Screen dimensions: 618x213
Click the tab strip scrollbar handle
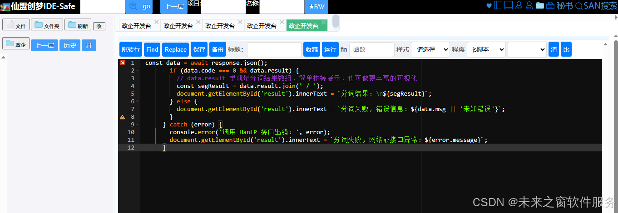[336, 21]
